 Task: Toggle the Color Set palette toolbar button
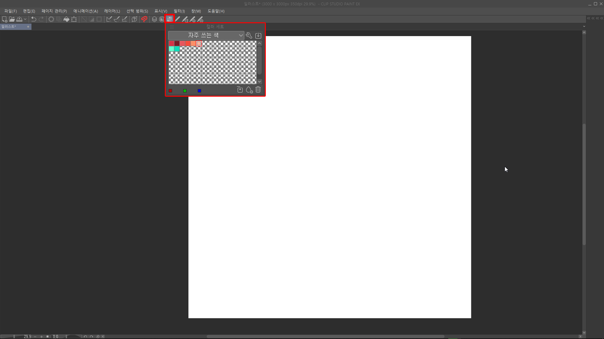click(170, 19)
